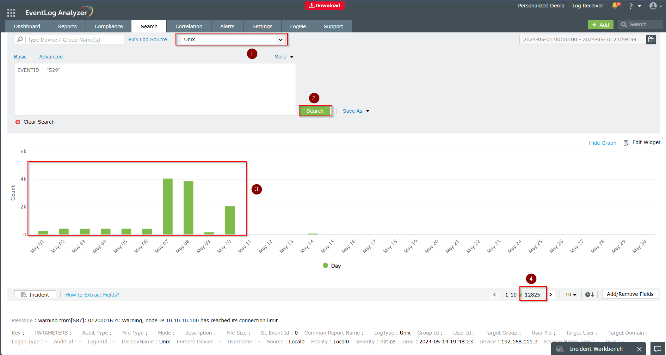Viewport: 666px width, 355px height.
Task: Click the notification bell icon
Action: click(x=615, y=6)
